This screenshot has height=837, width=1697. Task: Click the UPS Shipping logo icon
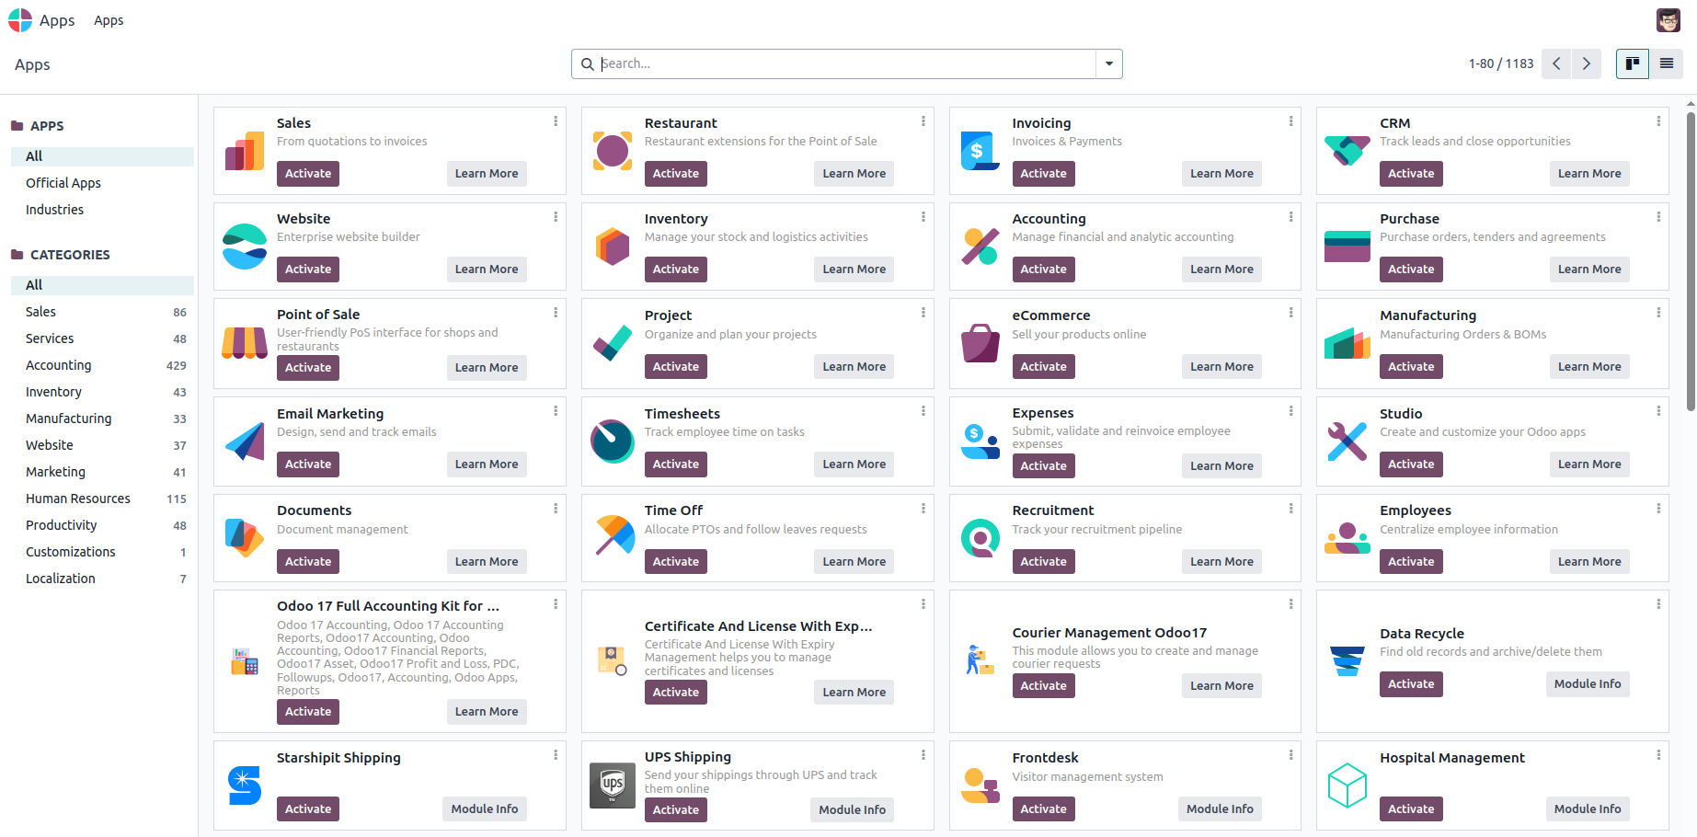[613, 785]
